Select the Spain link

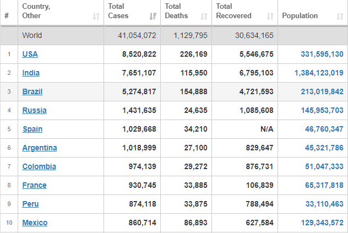pos(32,129)
